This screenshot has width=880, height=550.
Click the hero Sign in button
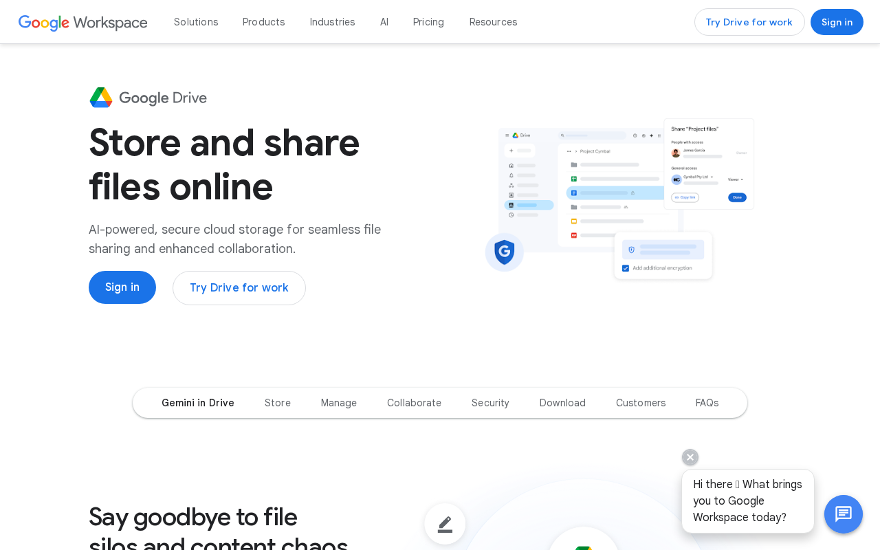click(x=122, y=287)
